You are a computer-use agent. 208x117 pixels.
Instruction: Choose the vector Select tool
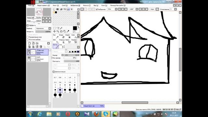(x=68, y=41)
